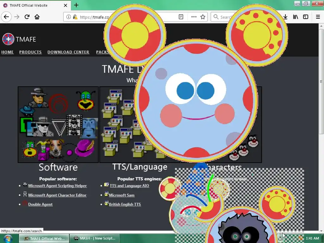Bookmark this page with the star icon
This screenshot has width=324, height=243.
point(203,17)
